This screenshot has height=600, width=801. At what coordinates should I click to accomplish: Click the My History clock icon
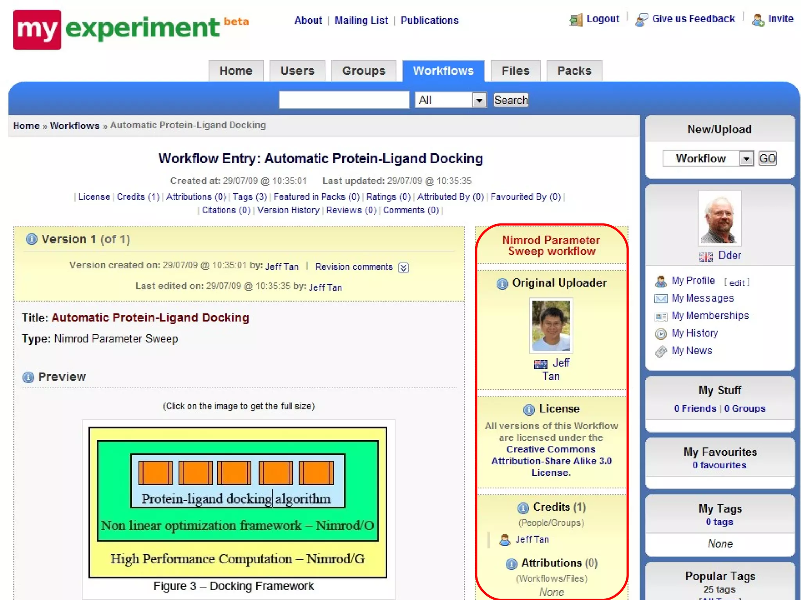pos(661,334)
